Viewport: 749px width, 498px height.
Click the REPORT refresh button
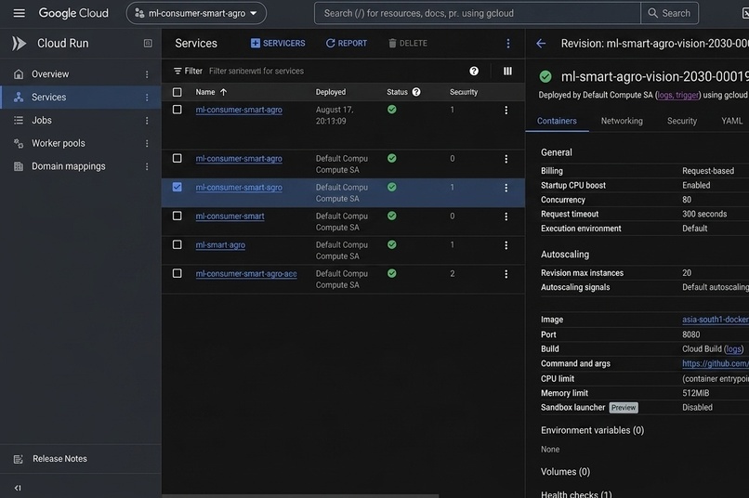347,44
